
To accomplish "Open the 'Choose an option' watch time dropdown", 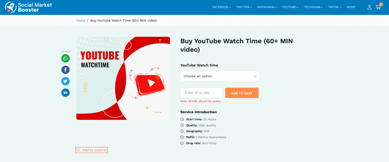I will (x=220, y=76).
